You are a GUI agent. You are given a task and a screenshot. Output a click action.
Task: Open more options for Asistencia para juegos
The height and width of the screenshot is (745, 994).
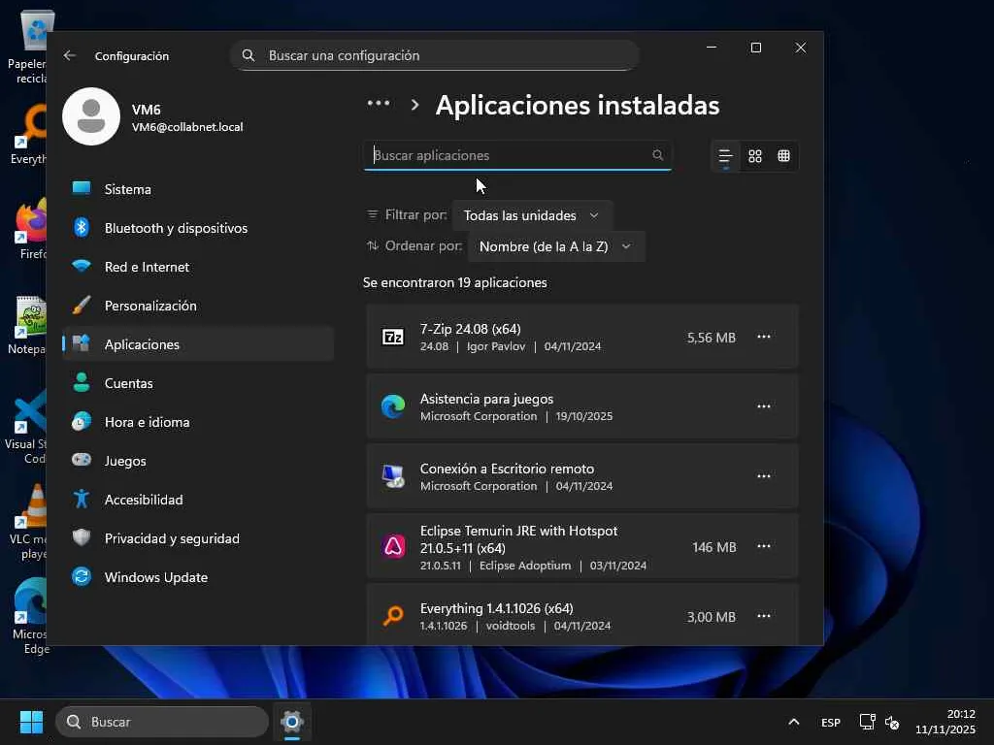(x=764, y=406)
